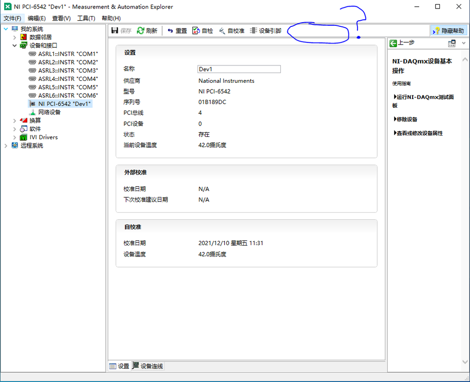Viewport: 470px width, 382px height.
Task: Click the Hide Help (隐藏帮助) question mark icon
Action: pyautogui.click(x=436, y=31)
